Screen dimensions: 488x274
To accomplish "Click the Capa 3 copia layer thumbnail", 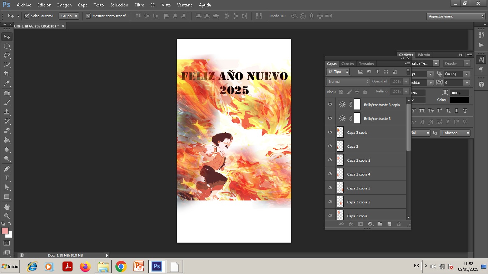I will (340, 132).
